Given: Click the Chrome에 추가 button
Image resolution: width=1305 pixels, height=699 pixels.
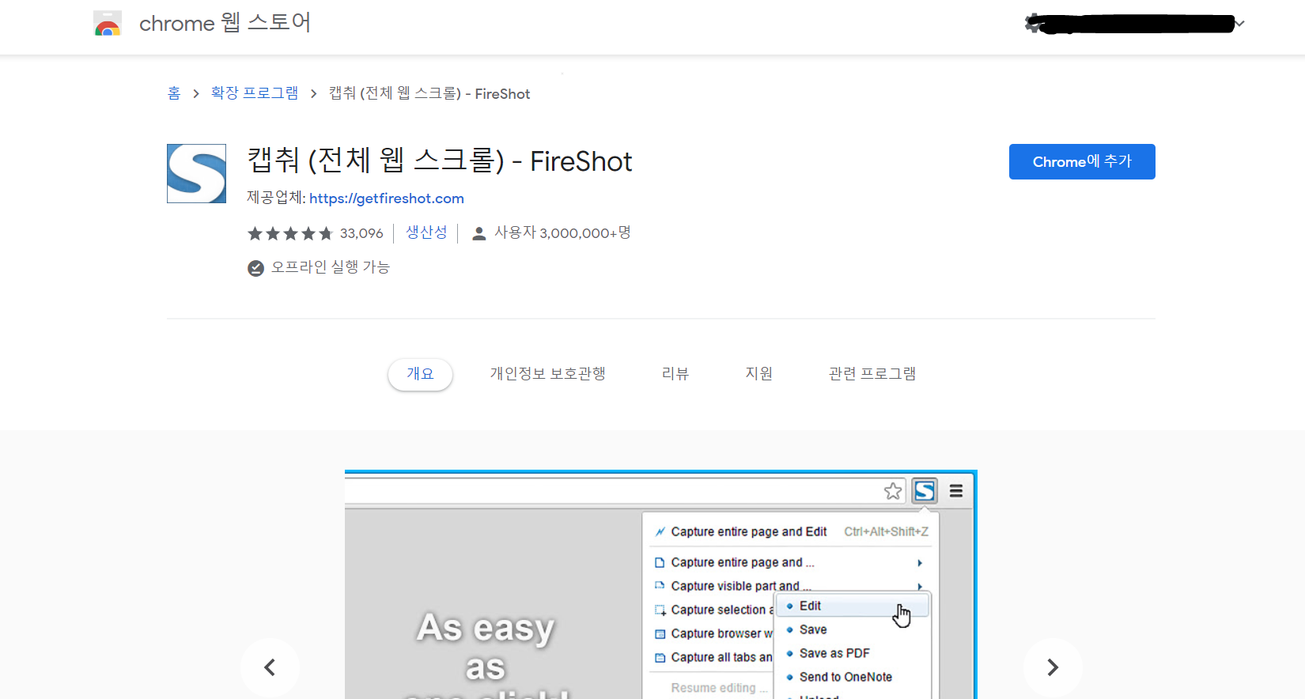Looking at the screenshot, I should point(1082,161).
